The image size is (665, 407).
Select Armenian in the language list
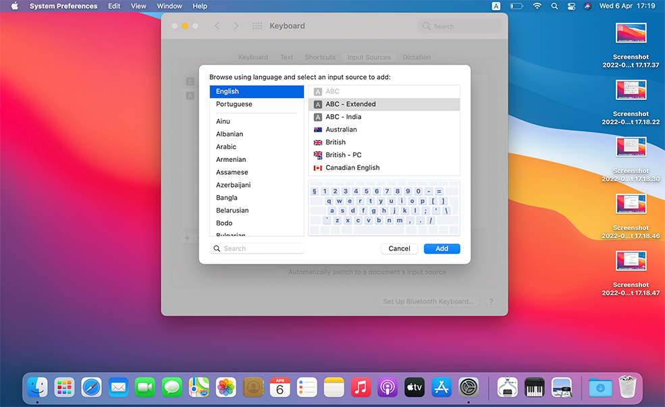coord(257,159)
